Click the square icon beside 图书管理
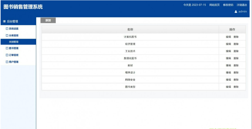 [7, 48]
